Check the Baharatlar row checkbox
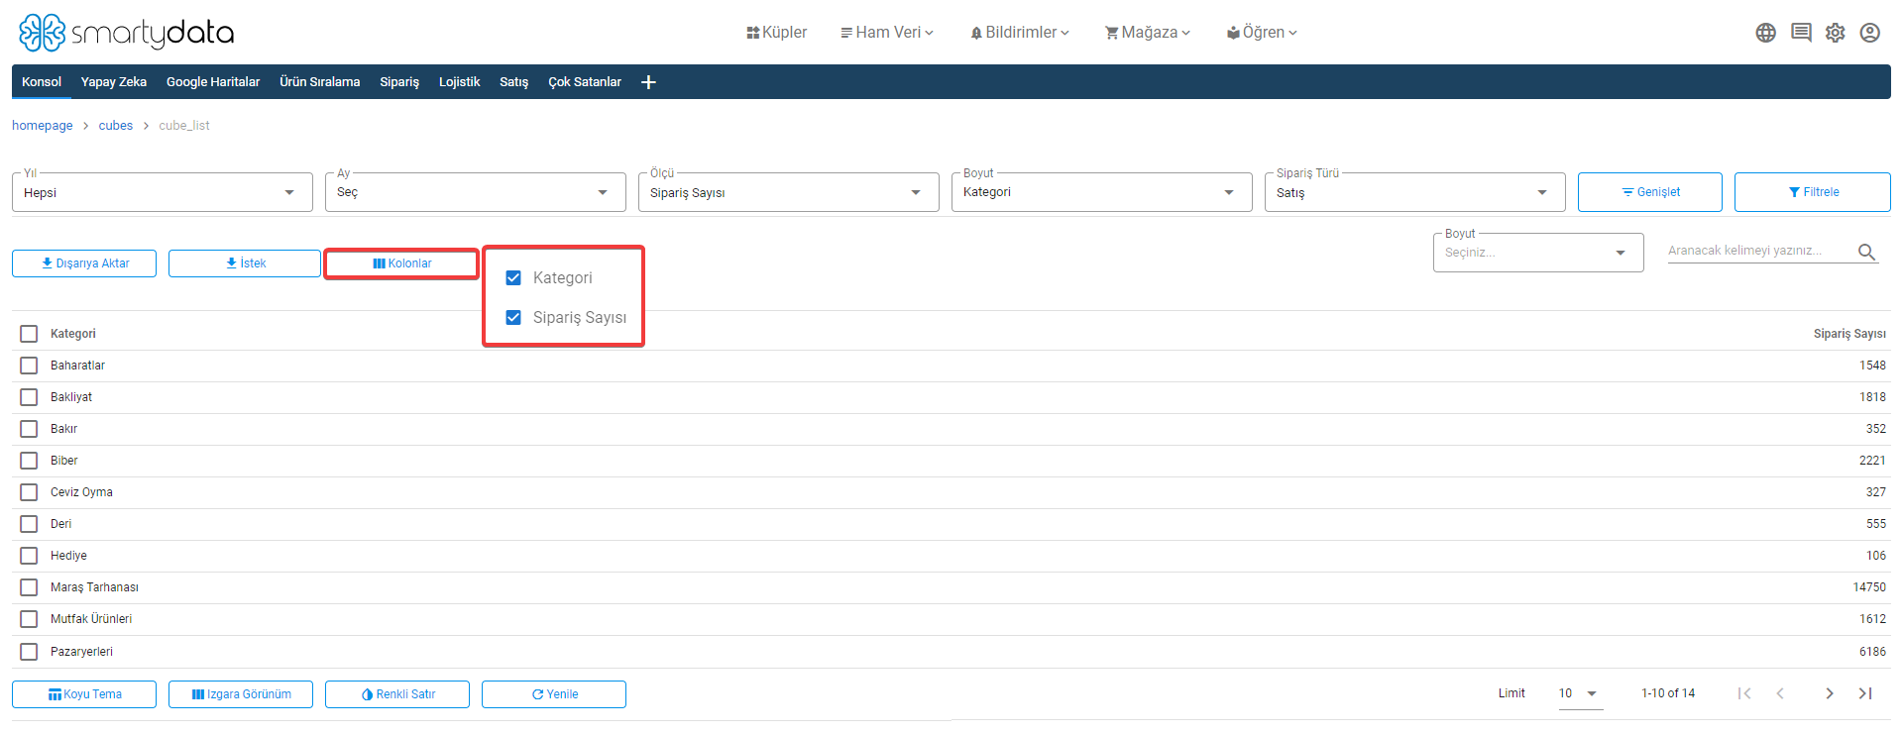This screenshot has height=735, width=1903. (x=29, y=366)
